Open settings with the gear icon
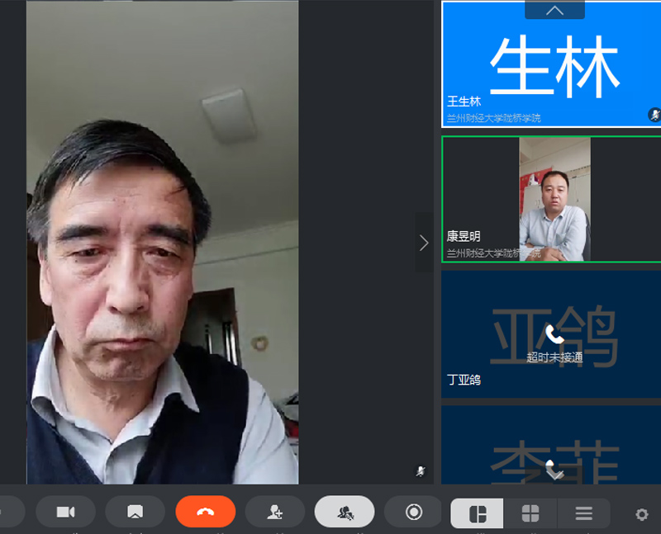 pos(642,514)
